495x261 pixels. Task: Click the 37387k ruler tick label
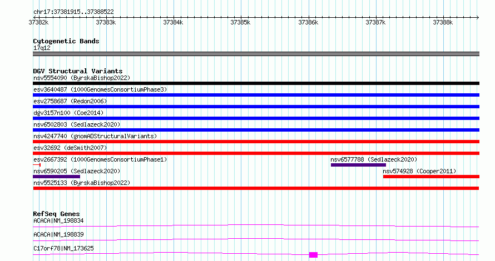pos(375,22)
